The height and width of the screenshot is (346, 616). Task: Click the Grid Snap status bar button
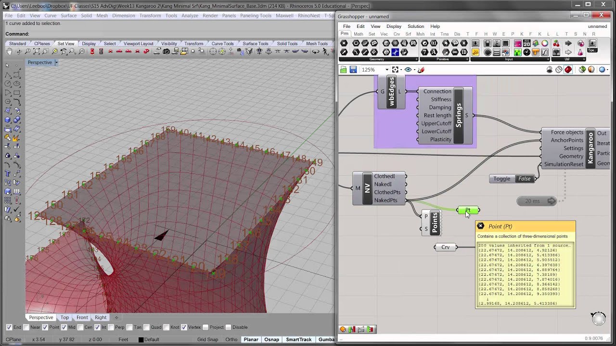tap(207, 340)
